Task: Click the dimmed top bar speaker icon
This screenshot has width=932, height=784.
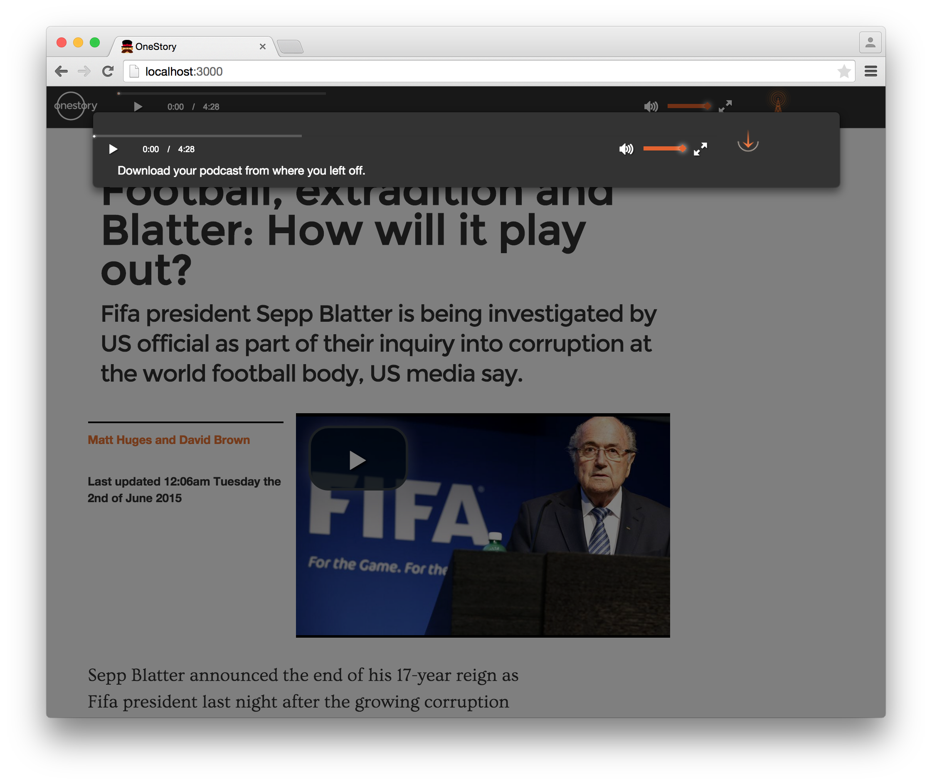Action: tap(651, 107)
